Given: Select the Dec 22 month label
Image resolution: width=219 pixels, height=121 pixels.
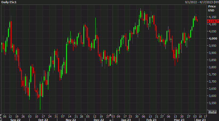Looking at the screenshot, I should point(99,120).
